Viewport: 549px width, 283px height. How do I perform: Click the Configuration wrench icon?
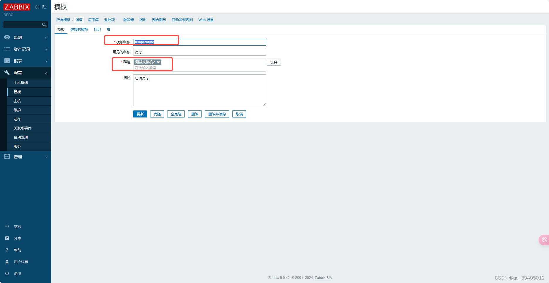click(7, 72)
